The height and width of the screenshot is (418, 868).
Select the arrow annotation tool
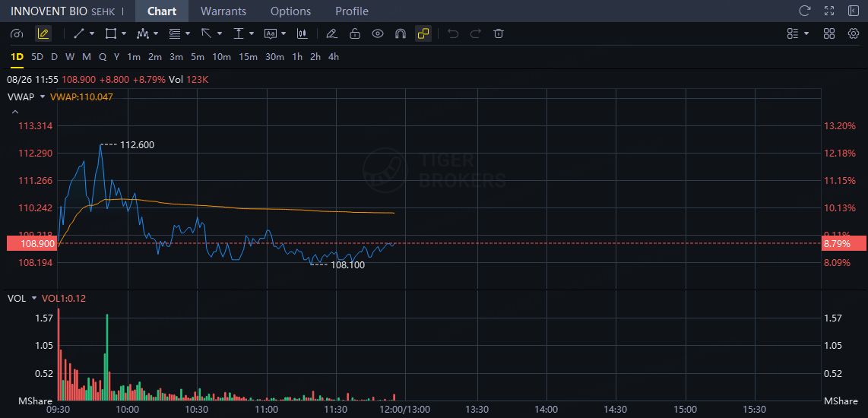coord(207,33)
